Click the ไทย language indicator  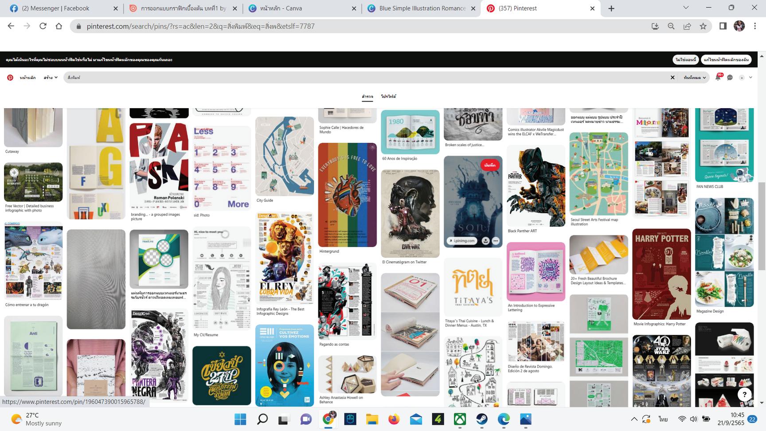tap(663, 419)
